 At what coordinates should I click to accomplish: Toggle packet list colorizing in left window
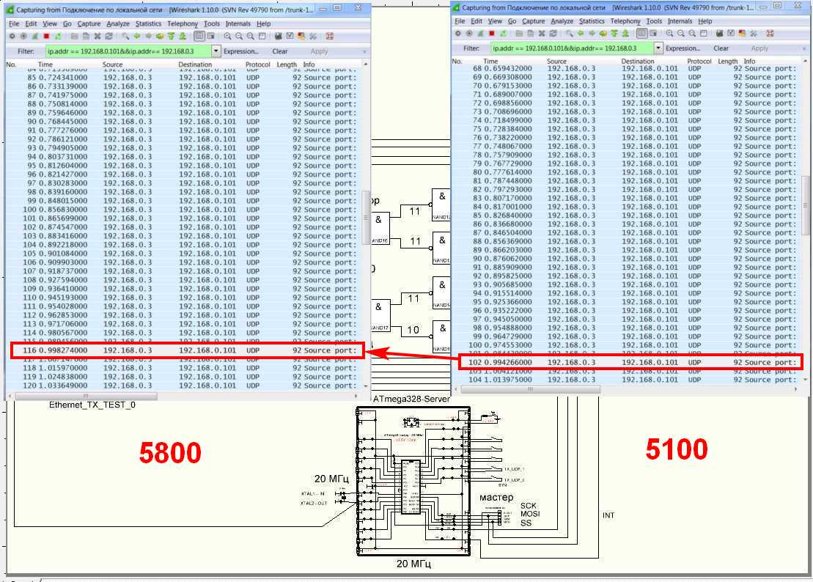pos(198,35)
